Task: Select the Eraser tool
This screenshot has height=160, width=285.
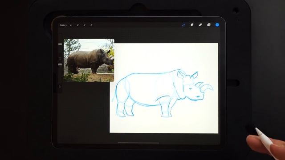Action: coord(200,25)
